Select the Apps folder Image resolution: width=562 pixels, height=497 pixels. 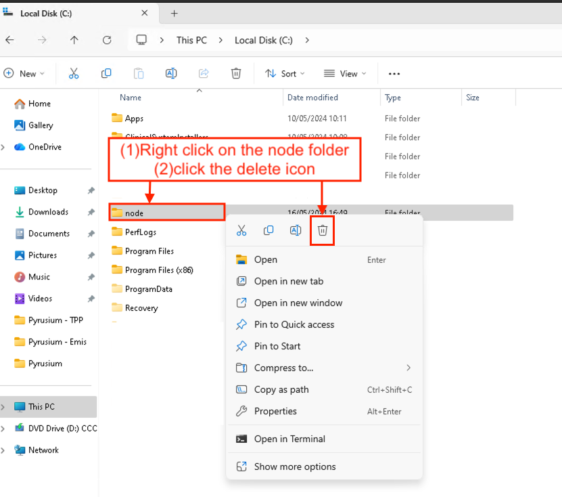click(x=127, y=118)
